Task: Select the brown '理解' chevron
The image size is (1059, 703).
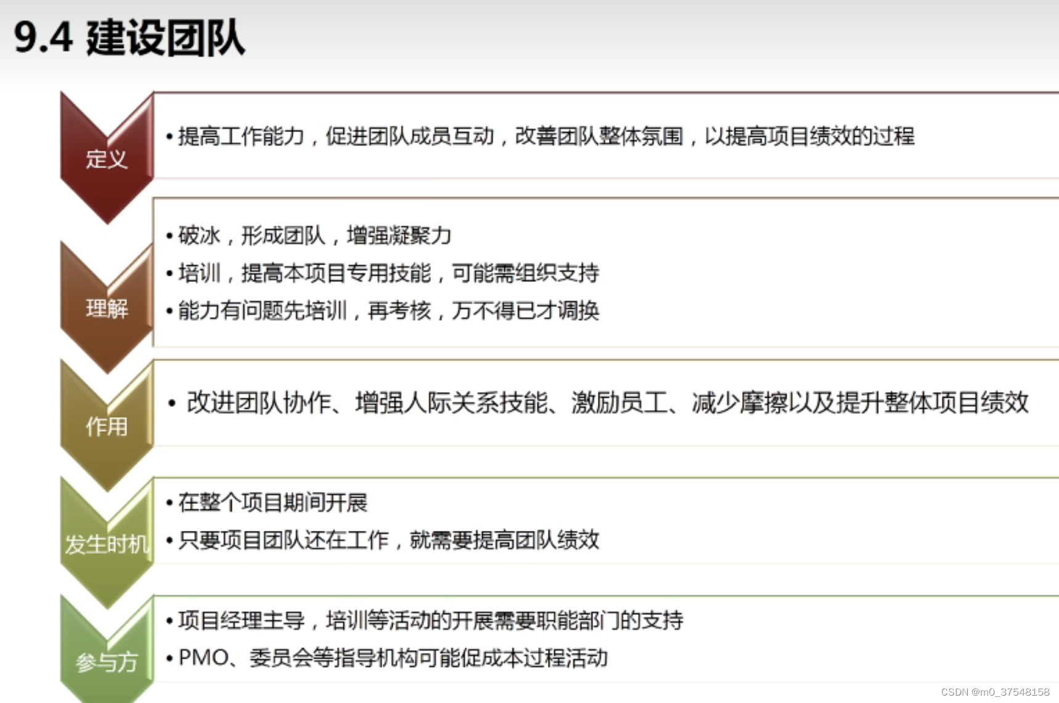Action: 107,307
